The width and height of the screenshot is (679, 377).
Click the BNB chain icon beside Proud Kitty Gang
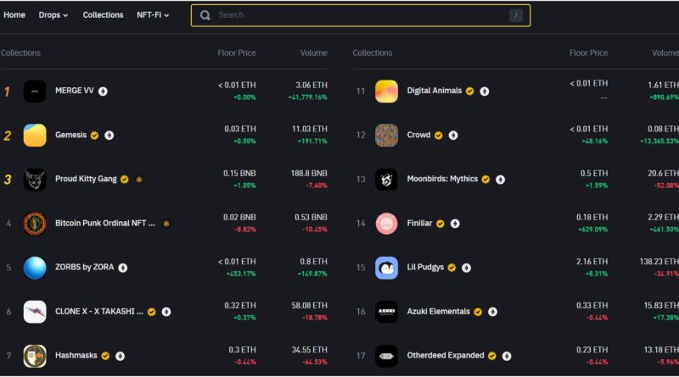(x=139, y=180)
